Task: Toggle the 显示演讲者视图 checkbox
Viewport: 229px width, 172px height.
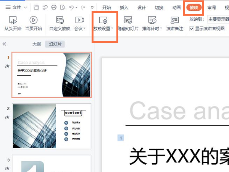Action: click(192, 28)
